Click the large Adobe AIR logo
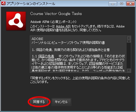The height and width of the screenshot is (112, 136). 16,21
